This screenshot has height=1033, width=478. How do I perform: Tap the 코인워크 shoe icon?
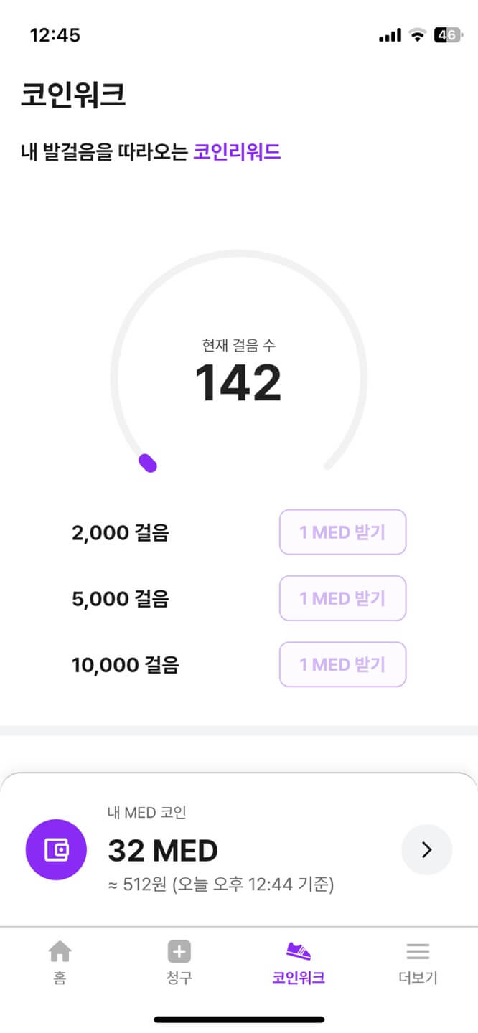click(299, 952)
